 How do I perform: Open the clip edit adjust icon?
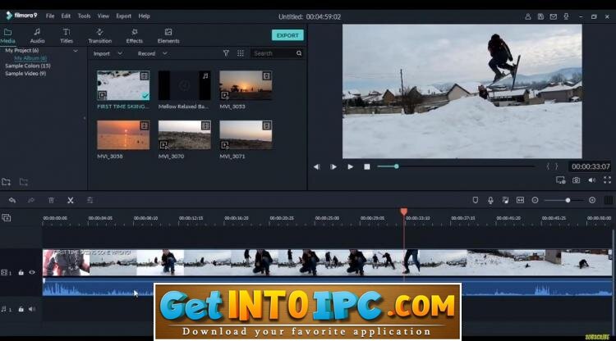[90, 200]
